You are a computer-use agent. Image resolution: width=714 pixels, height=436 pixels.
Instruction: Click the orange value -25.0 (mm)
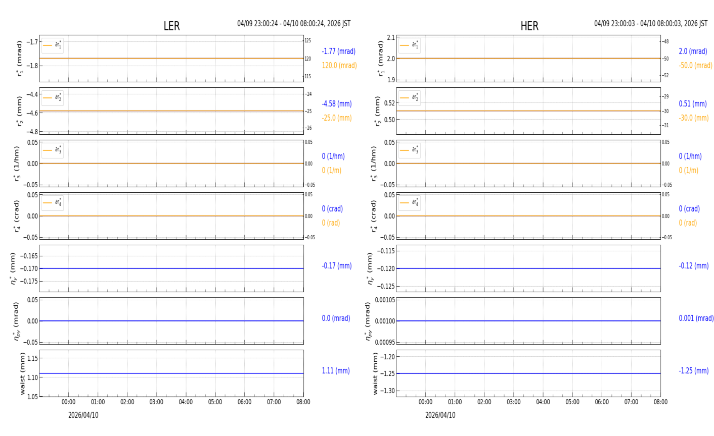pyautogui.click(x=337, y=118)
